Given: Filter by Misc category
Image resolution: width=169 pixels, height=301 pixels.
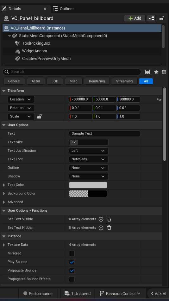Looking at the screenshot, I should tap(73, 81).
